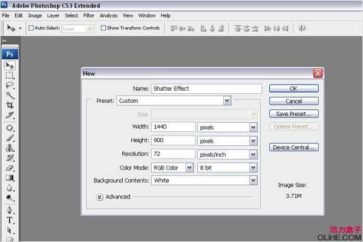Expand the Advanced options section
The image size is (363, 242).
pos(99,197)
